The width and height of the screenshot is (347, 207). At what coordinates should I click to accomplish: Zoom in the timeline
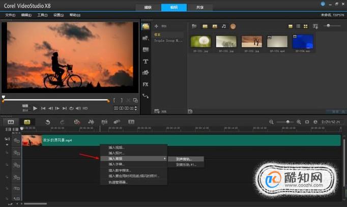coord(299,122)
